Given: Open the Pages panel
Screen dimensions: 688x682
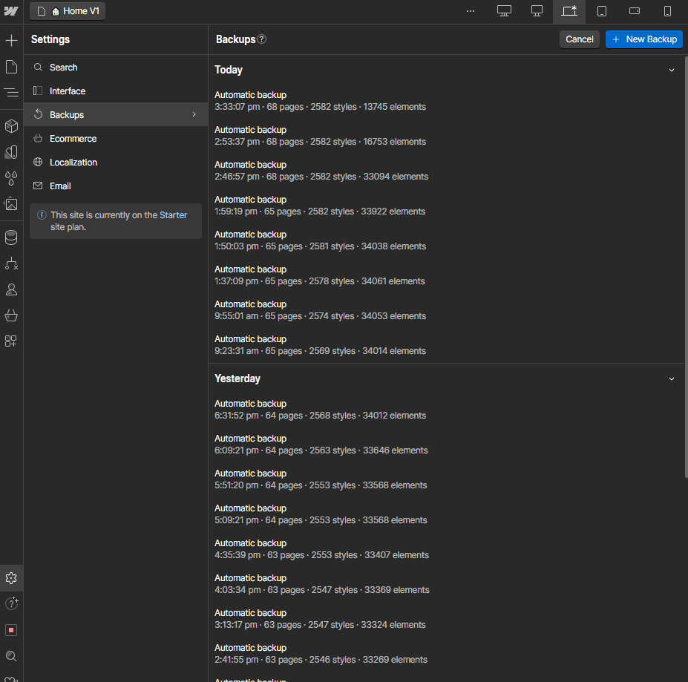Looking at the screenshot, I should coord(11,67).
